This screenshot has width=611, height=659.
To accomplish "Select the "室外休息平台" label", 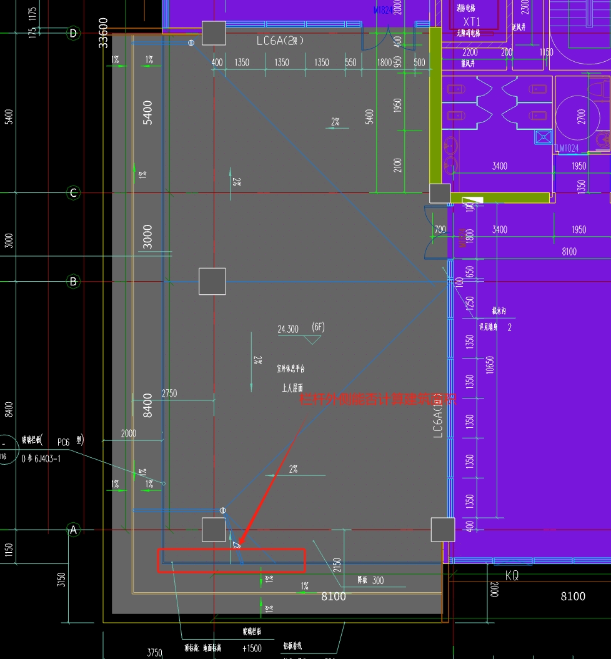I will tap(291, 369).
